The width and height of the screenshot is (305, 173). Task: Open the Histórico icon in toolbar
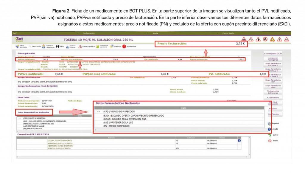pos(111,46)
